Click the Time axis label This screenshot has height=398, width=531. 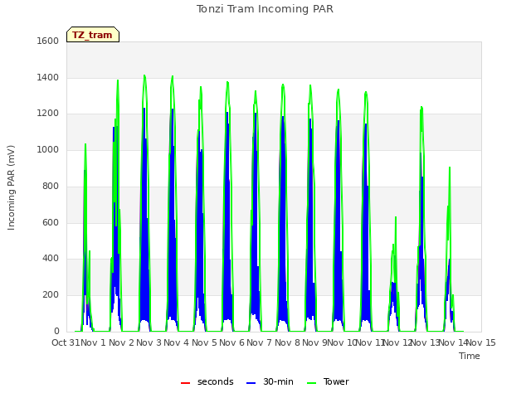click(470, 356)
